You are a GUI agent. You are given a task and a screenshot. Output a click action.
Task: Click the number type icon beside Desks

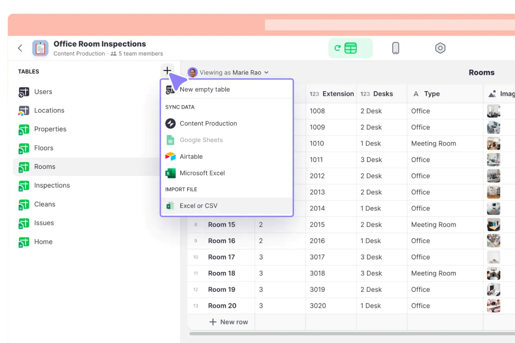(365, 94)
